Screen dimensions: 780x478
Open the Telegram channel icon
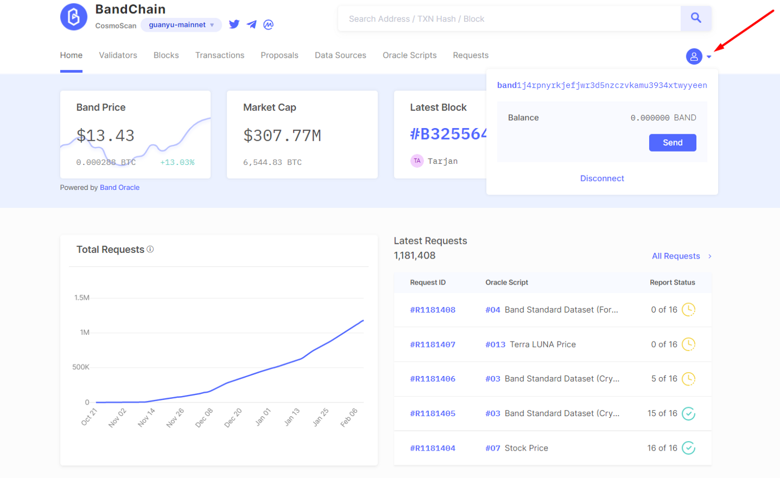(x=252, y=25)
